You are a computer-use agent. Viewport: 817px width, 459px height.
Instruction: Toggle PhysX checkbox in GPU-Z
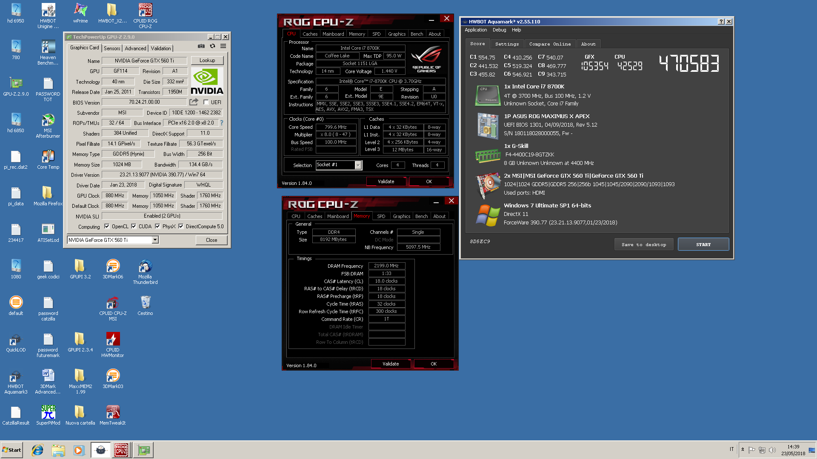coord(157,227)
